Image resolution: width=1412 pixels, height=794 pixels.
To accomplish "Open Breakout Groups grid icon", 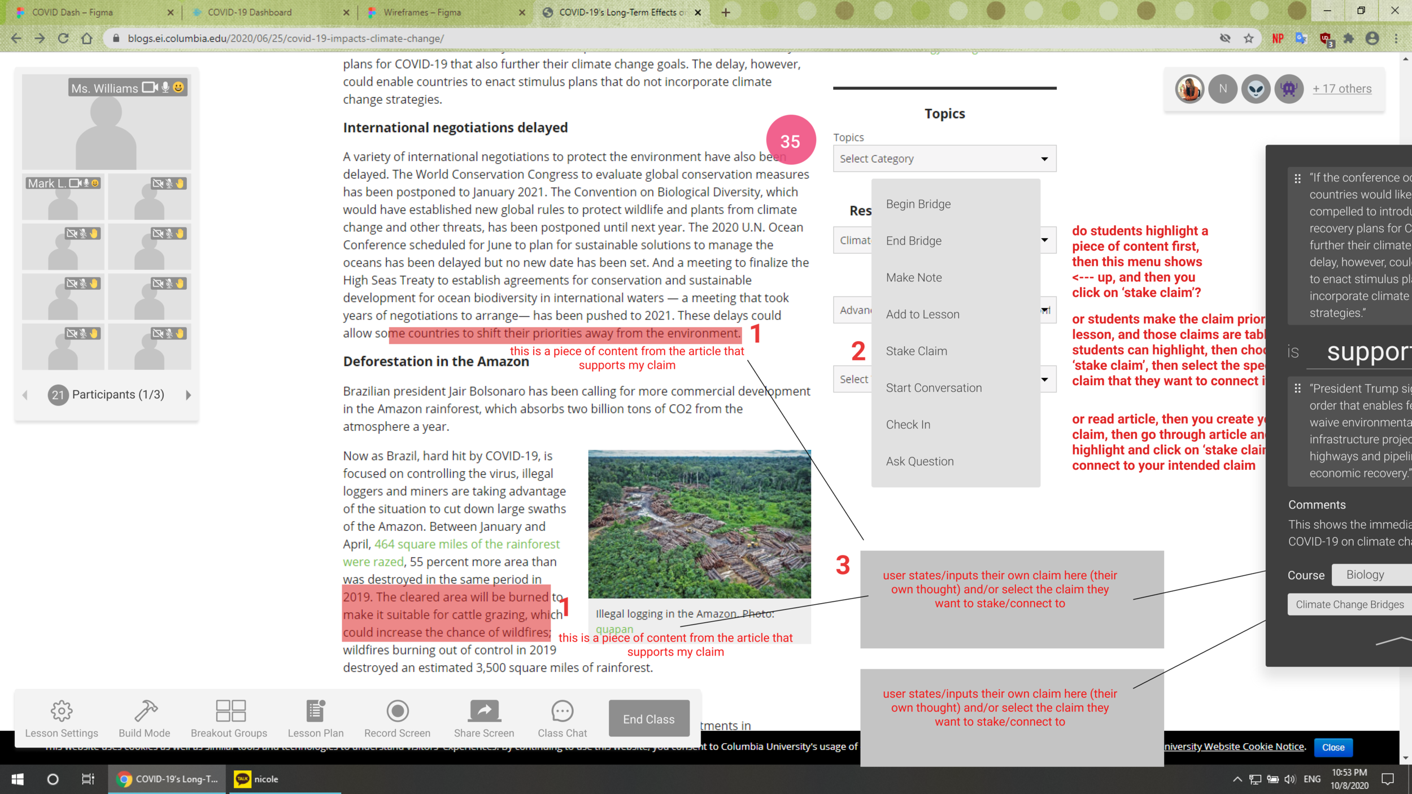I will [x=230, y=711].
